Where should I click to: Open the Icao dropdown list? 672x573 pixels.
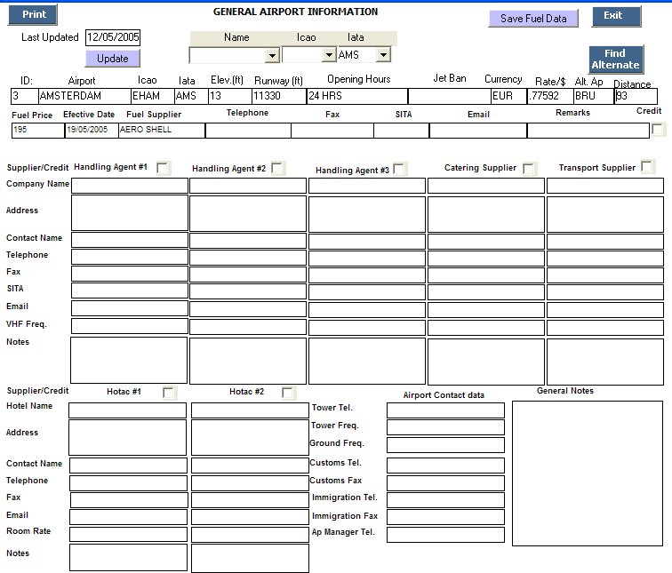(329, 54)
